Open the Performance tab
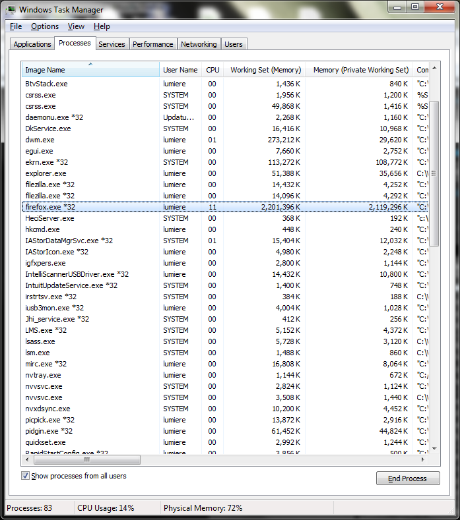This screenshot has height=520, width=460. pyautogui.click(x=152, y=44)
